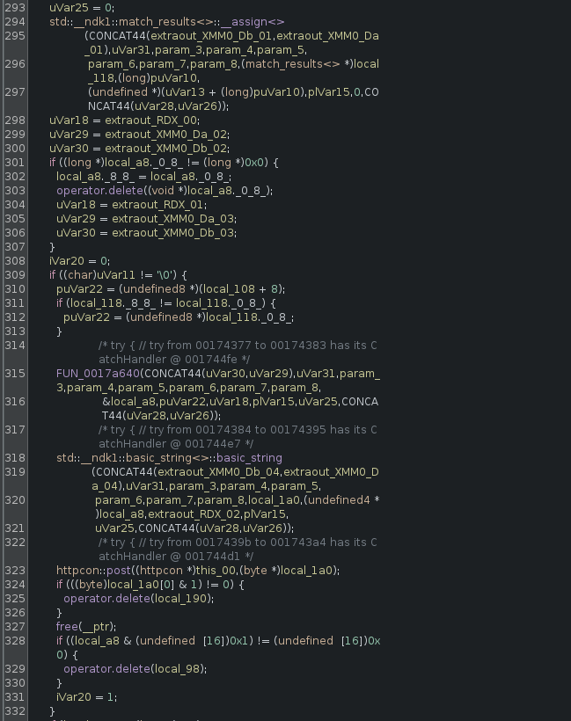Click line number 318 in gutter
This screenshot has width=571, height=721.
pos(15,458)
